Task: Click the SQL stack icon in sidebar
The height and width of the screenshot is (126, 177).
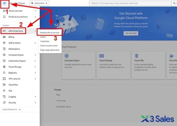Action: [x=4, y=90]
